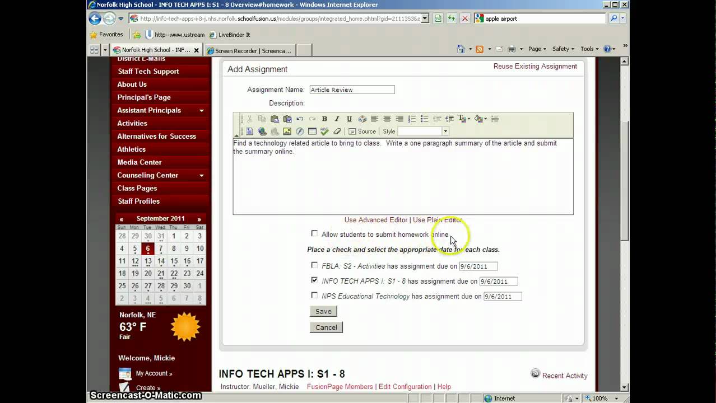
Task: Click the browser Refresh icon
Action: tap(451, 18)
